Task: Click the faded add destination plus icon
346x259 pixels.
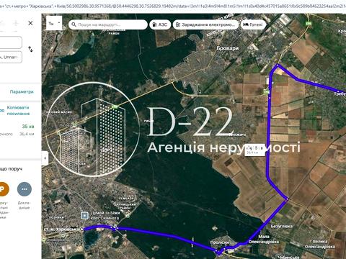Action: [x=16, y=23]
